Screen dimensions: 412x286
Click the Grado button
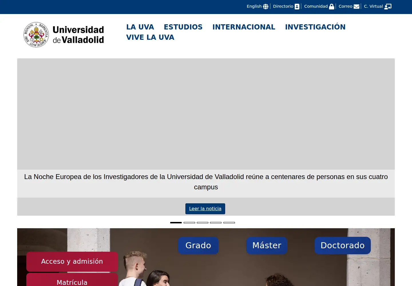click(198, 245)
